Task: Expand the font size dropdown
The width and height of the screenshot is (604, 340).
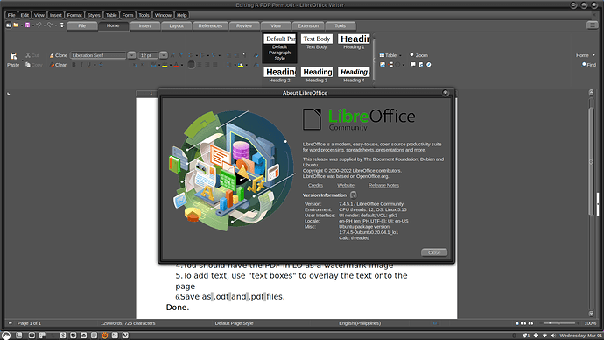Action: (164, 55)
